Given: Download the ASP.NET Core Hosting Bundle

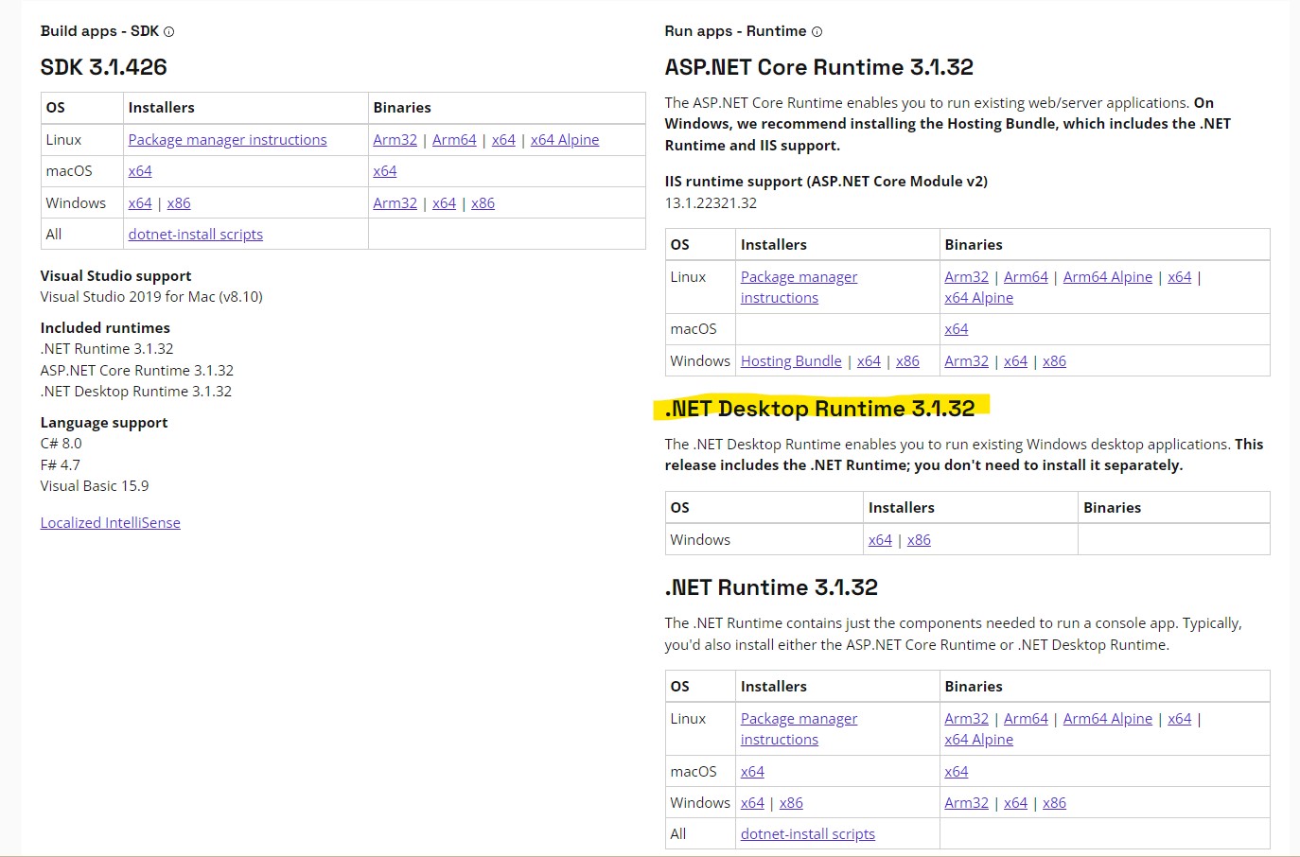Looking at the screenshot, I should (791, 361).
